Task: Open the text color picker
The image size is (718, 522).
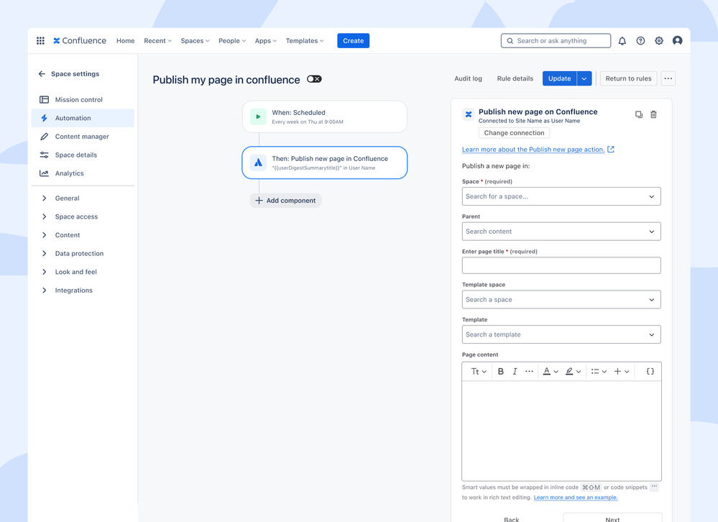Action: (x=551, y=371)
